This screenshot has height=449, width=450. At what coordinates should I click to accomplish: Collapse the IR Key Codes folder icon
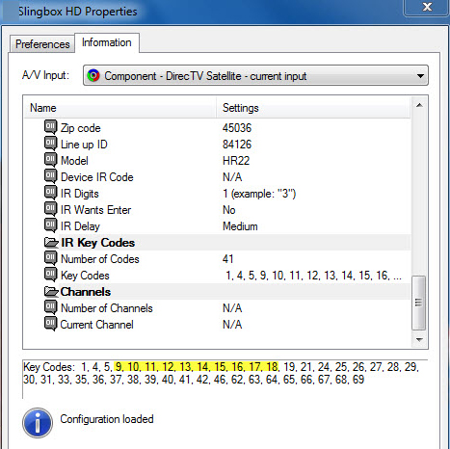[51, 242]
